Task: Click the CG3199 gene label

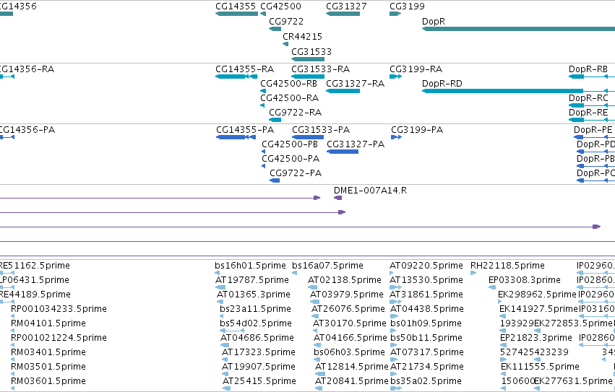Action: click(x=407, y=6)
